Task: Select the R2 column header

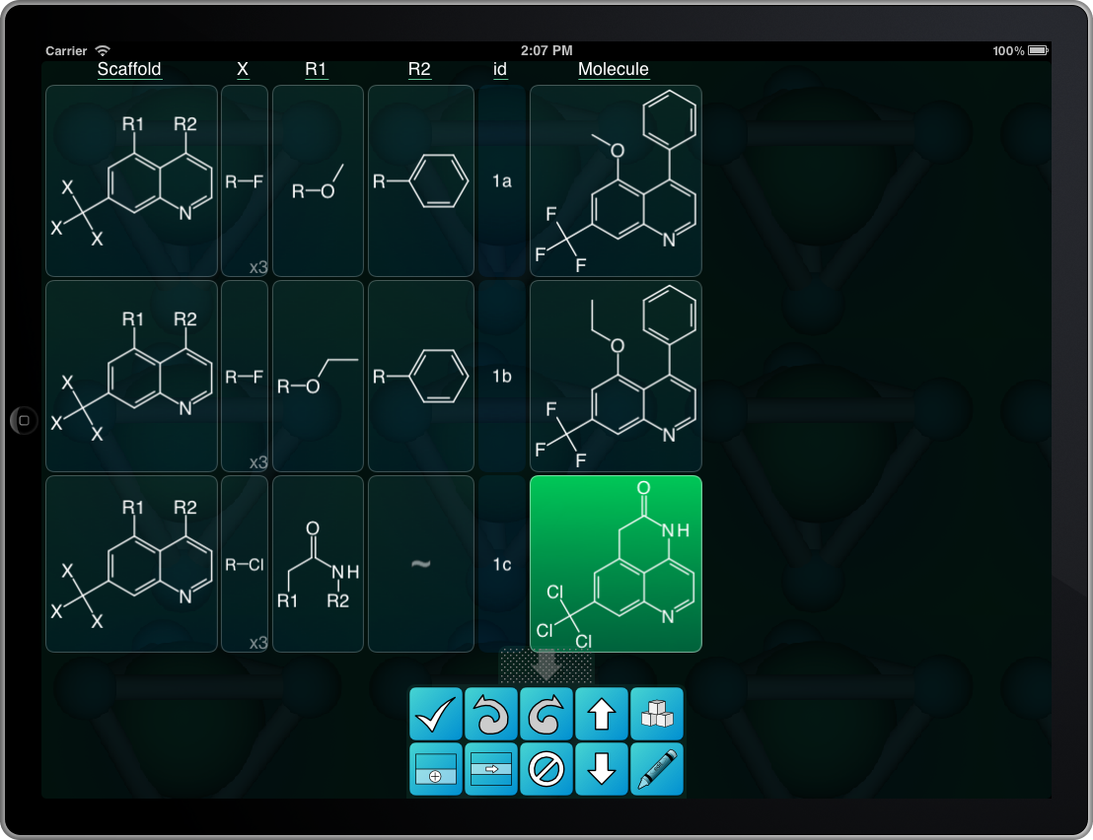Action: (419, 69)
